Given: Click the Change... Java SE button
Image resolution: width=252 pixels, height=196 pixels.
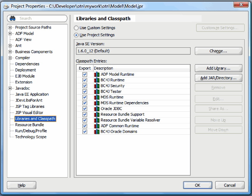Looking at the screenshot, I should 218,51.
